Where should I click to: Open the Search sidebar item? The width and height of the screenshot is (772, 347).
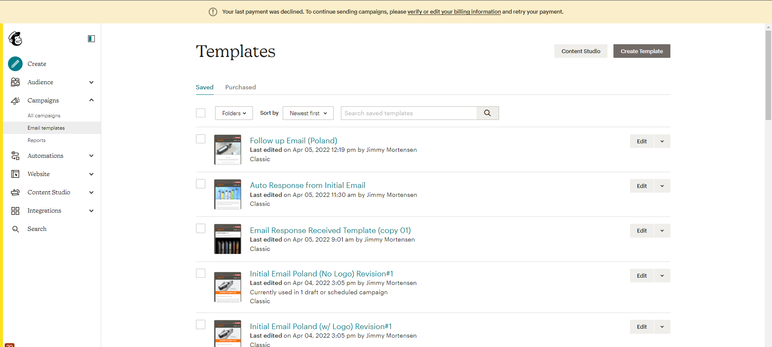(x=37, y=229)
